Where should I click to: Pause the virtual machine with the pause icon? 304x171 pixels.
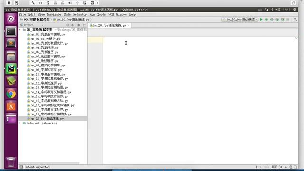tap(9, 3)
